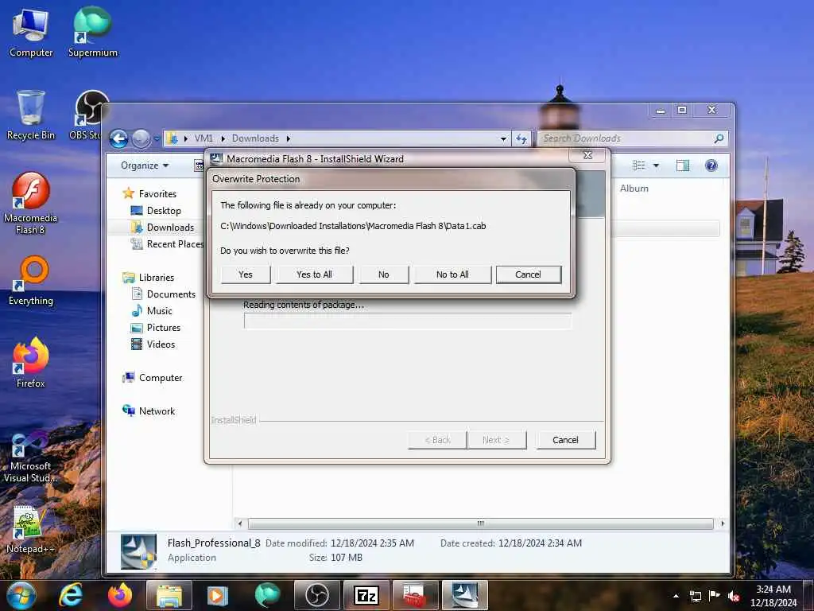This screenshot has height=611, width=814.
Task: Expand the arrow after VM1 in breadcrumb
Action: click(223, 138)
